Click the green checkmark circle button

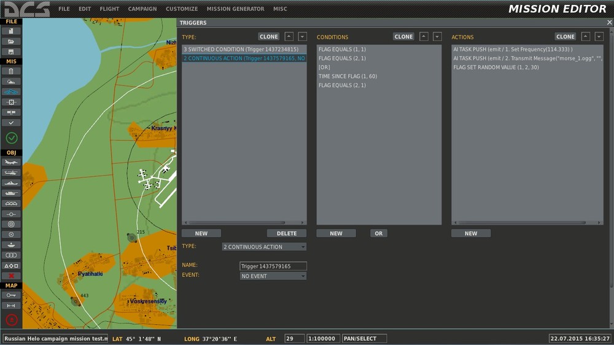pyautogui.click(x=12, y=138)
